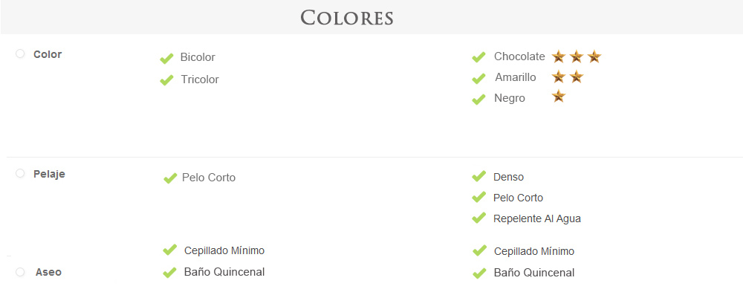Click the first gold star after Chocolate

click(x=559, y=56)
